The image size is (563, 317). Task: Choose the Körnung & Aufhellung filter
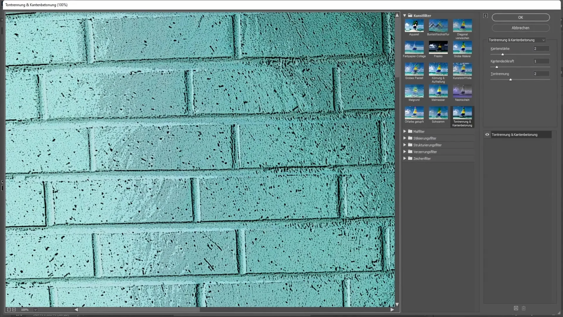(x=438, y=69)
